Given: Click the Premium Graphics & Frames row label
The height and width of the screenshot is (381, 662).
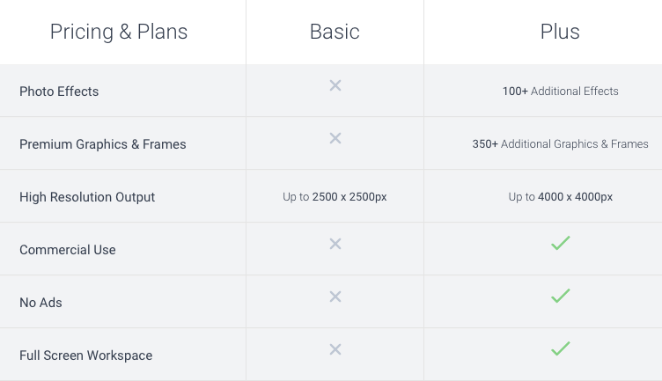Looking at the screenshot, I should (103, 144).
